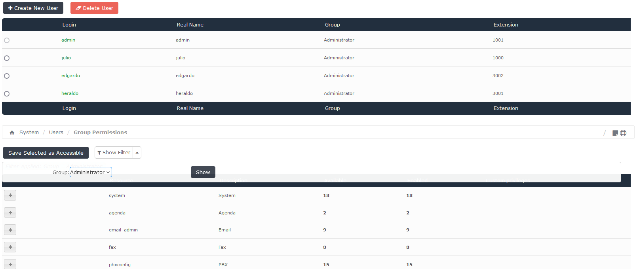The width and height of the screenshot is (639, 269).
Task: Select the edgardo user radio button
Action: pyautogui.click(x=7, y=76)
